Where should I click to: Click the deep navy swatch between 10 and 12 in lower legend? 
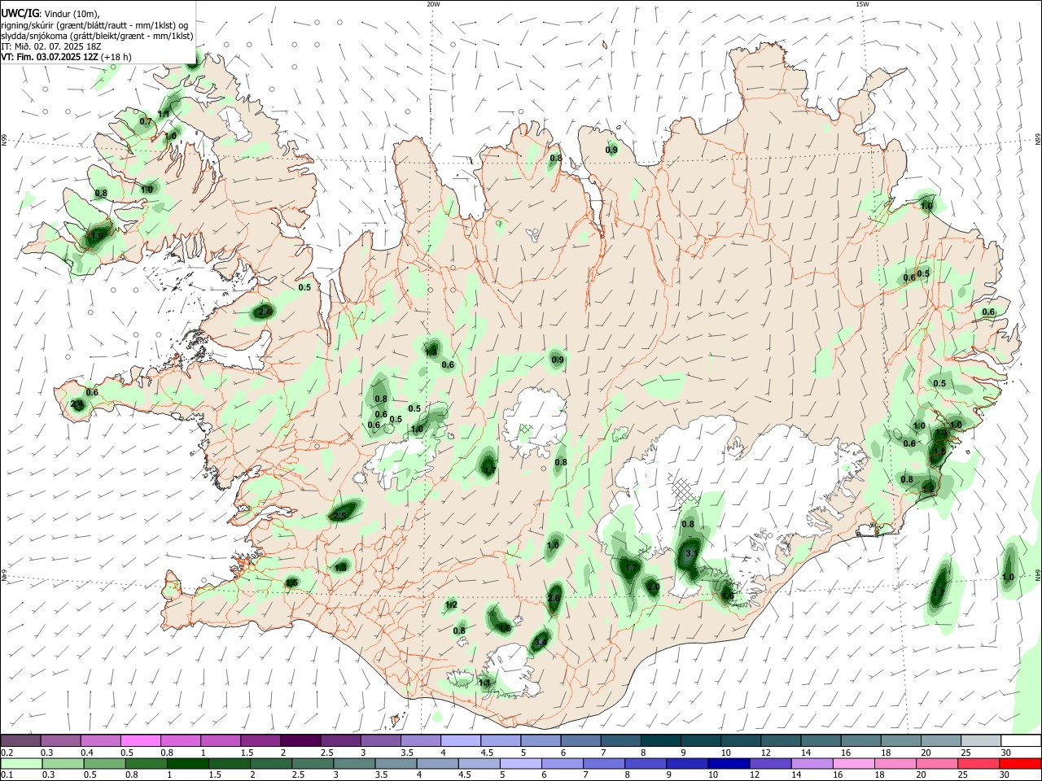pyautogui.click(x=729, y=763)
